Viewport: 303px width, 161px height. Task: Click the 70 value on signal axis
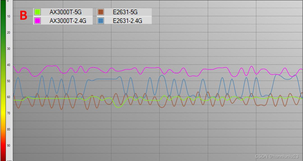point(8,113)
